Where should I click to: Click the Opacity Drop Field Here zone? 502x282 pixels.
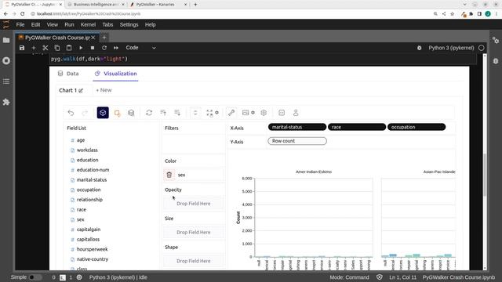click(x=194, y=204)
